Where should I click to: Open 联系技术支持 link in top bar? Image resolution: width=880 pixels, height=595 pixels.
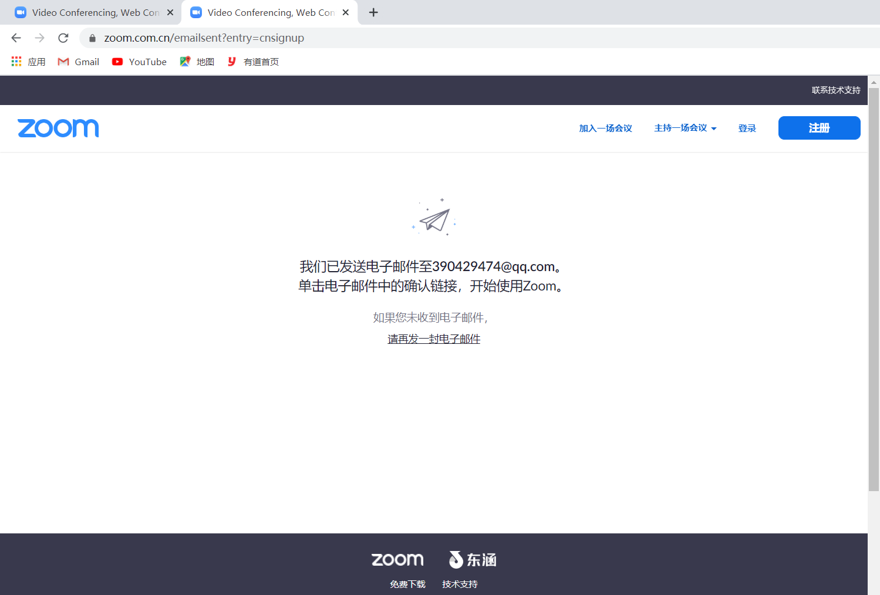pyautogui.click(x=836, y=90)
